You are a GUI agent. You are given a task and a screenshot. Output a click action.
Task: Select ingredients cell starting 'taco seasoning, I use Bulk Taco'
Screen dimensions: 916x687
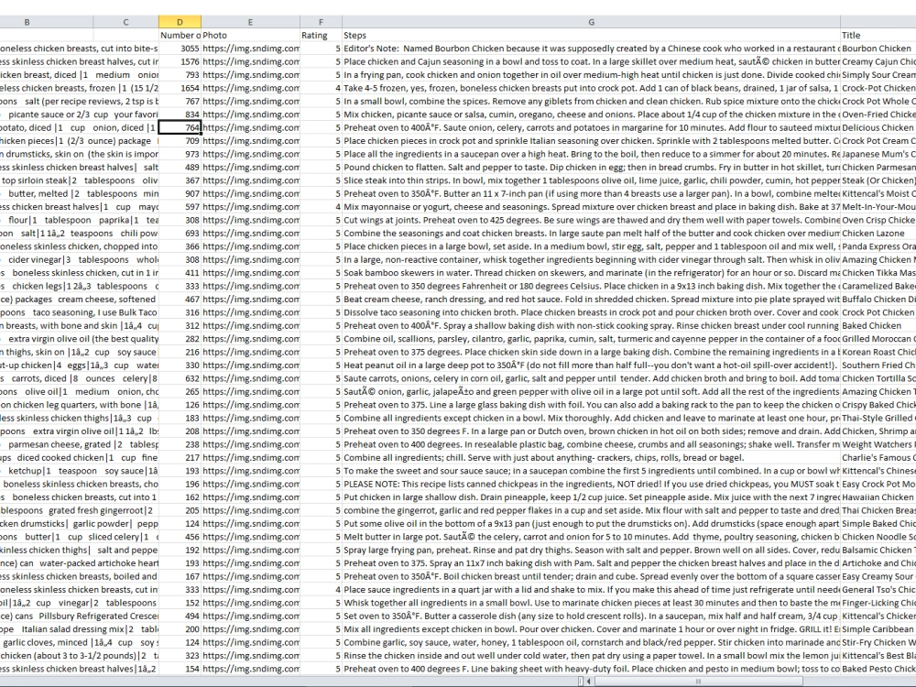[x=79, y=312]
